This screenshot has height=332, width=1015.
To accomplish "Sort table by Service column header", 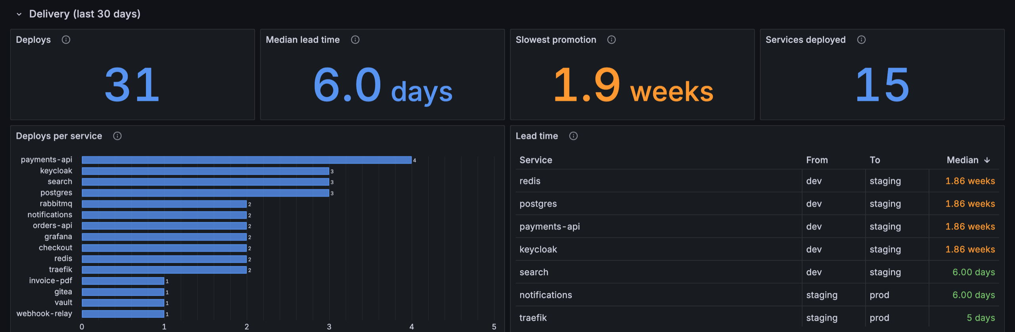I will pyautogui.click(x=536, y=160).
